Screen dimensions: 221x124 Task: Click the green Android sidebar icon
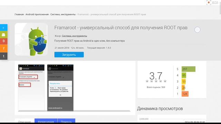pos(4,34)
